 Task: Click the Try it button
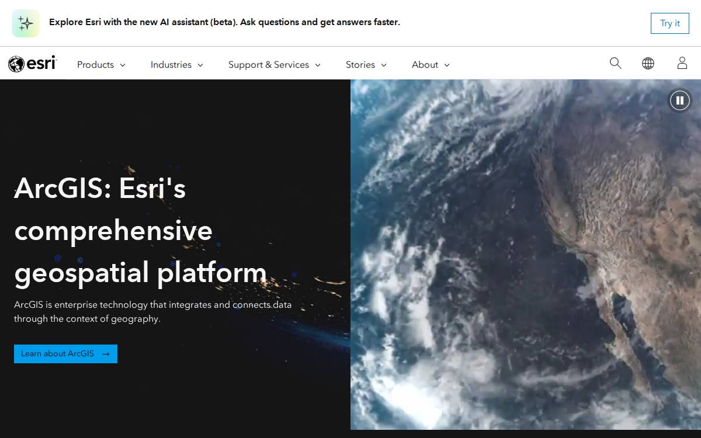[x=670, y=23]
